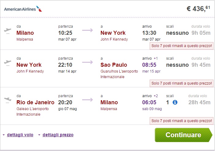
Task: Expand the dettagli volo section
Action: (20, 135)
